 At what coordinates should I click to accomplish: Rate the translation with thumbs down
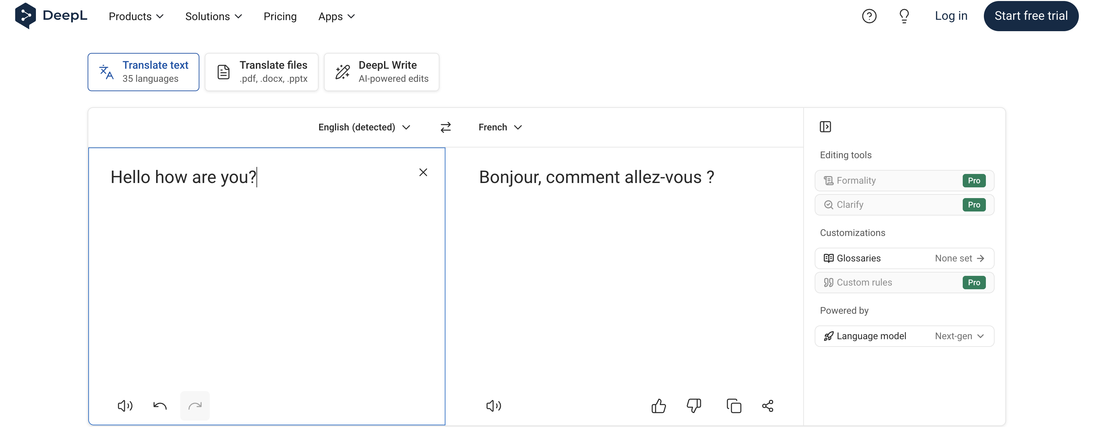pyautogui.click(x=693, y=406)
